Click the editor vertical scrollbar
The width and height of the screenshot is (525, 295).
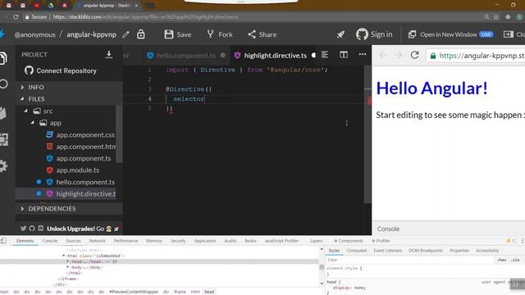tap(367, 134)
